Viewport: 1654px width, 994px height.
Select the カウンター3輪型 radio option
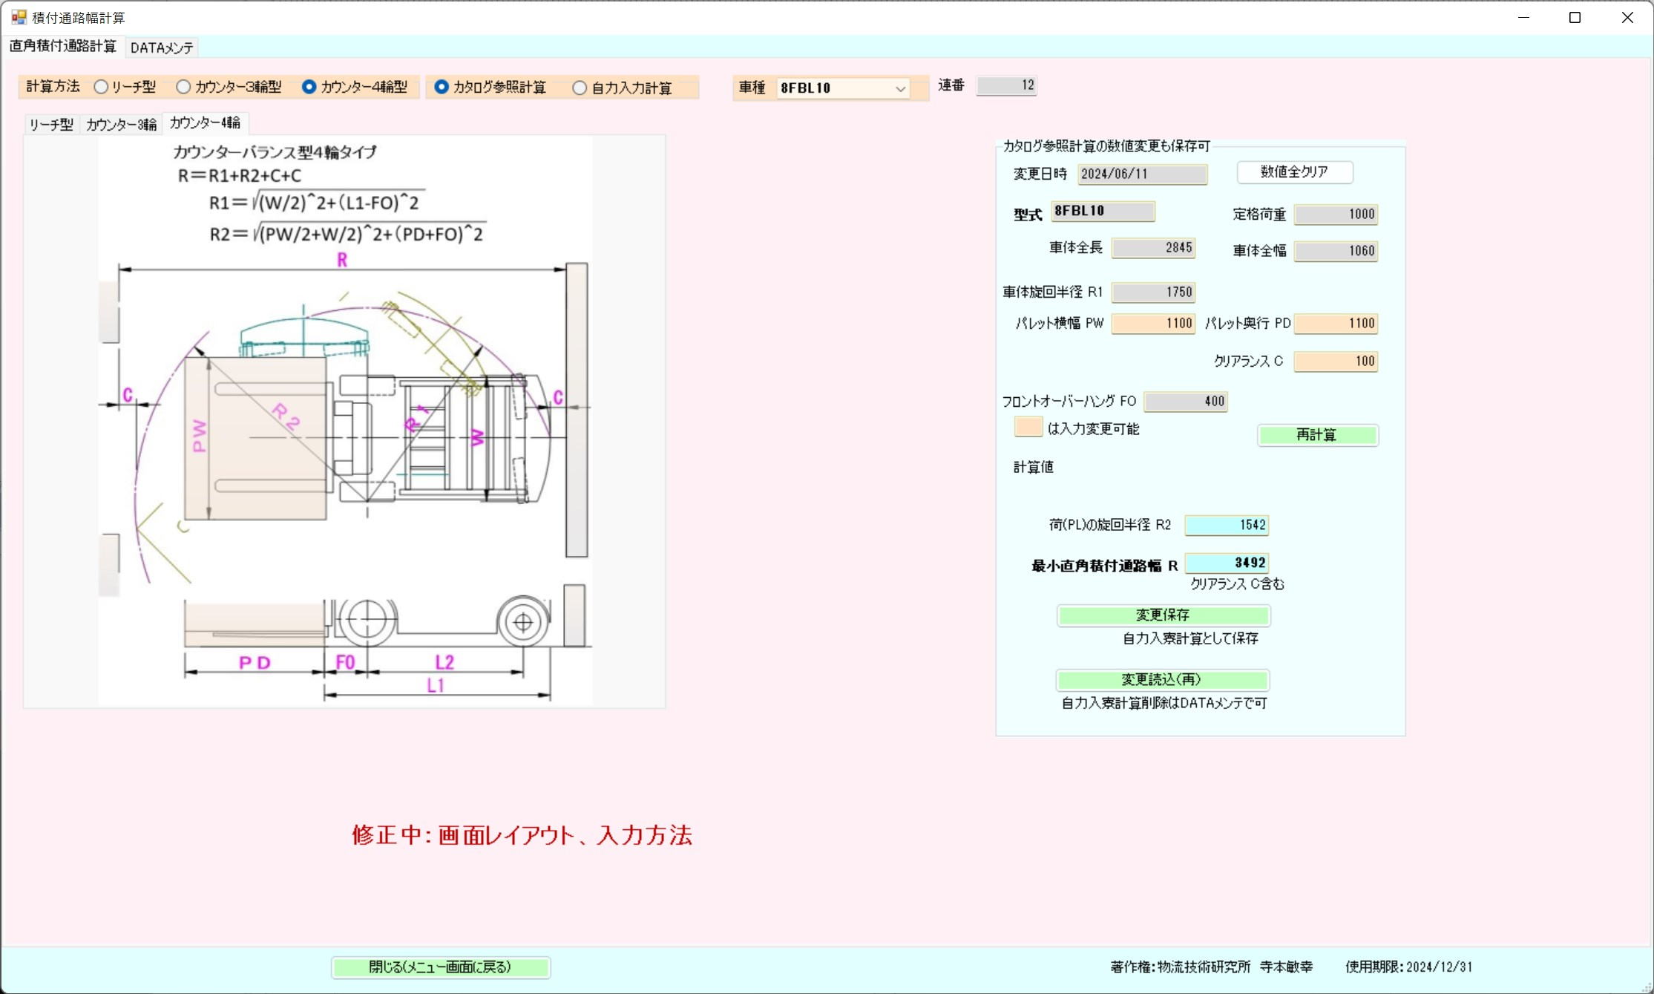click(x=183, y=87)
